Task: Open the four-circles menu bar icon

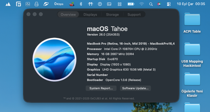Action: tap(120, 4)
